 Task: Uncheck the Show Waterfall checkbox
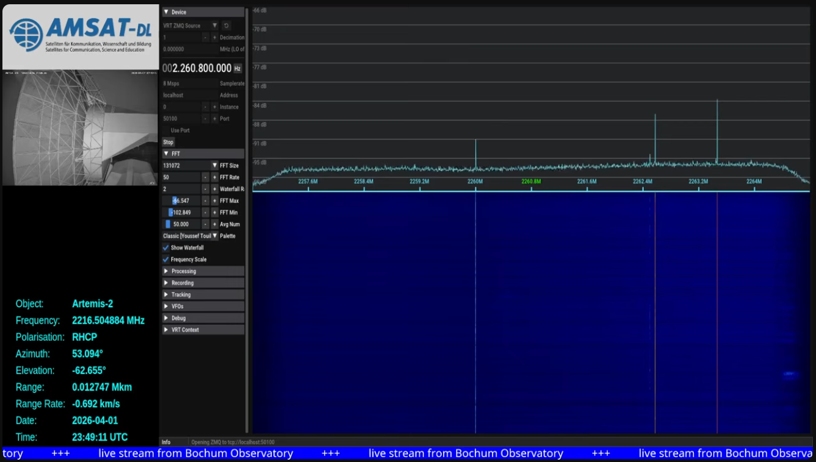[165, 248]
